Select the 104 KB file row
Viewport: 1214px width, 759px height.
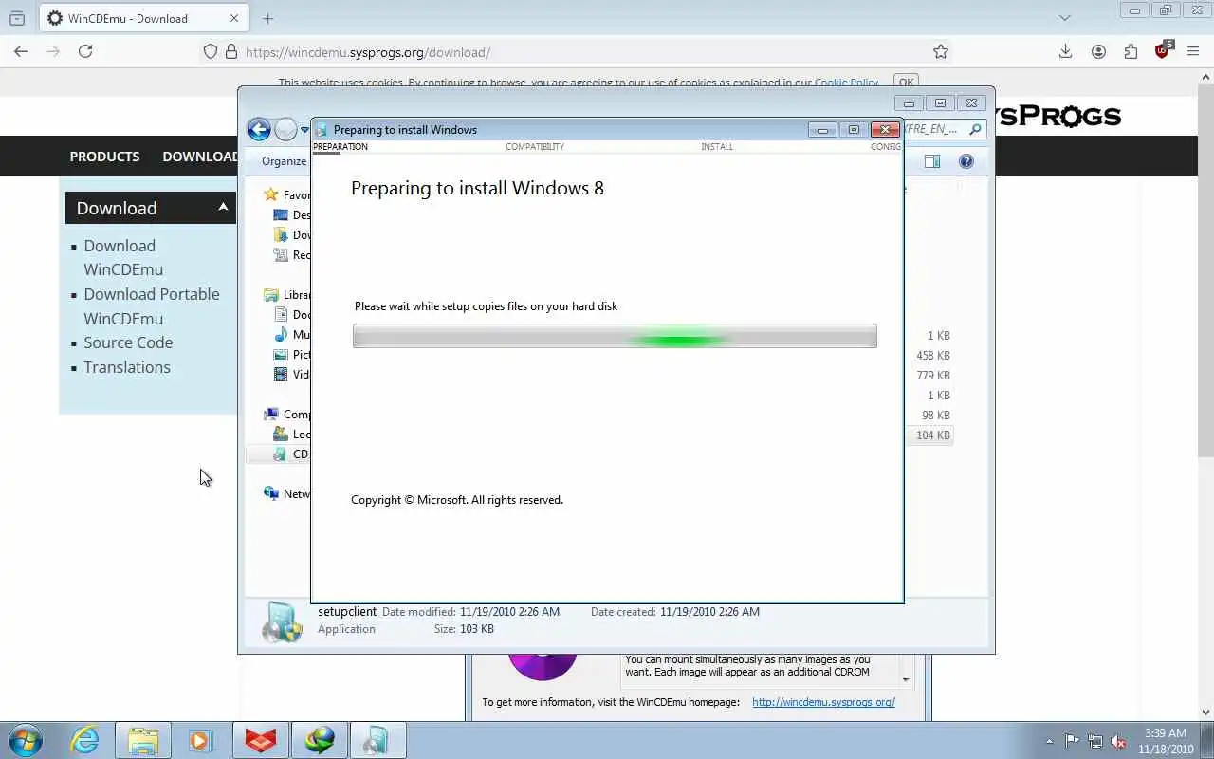pyautogui.click(x=929, y=435)
